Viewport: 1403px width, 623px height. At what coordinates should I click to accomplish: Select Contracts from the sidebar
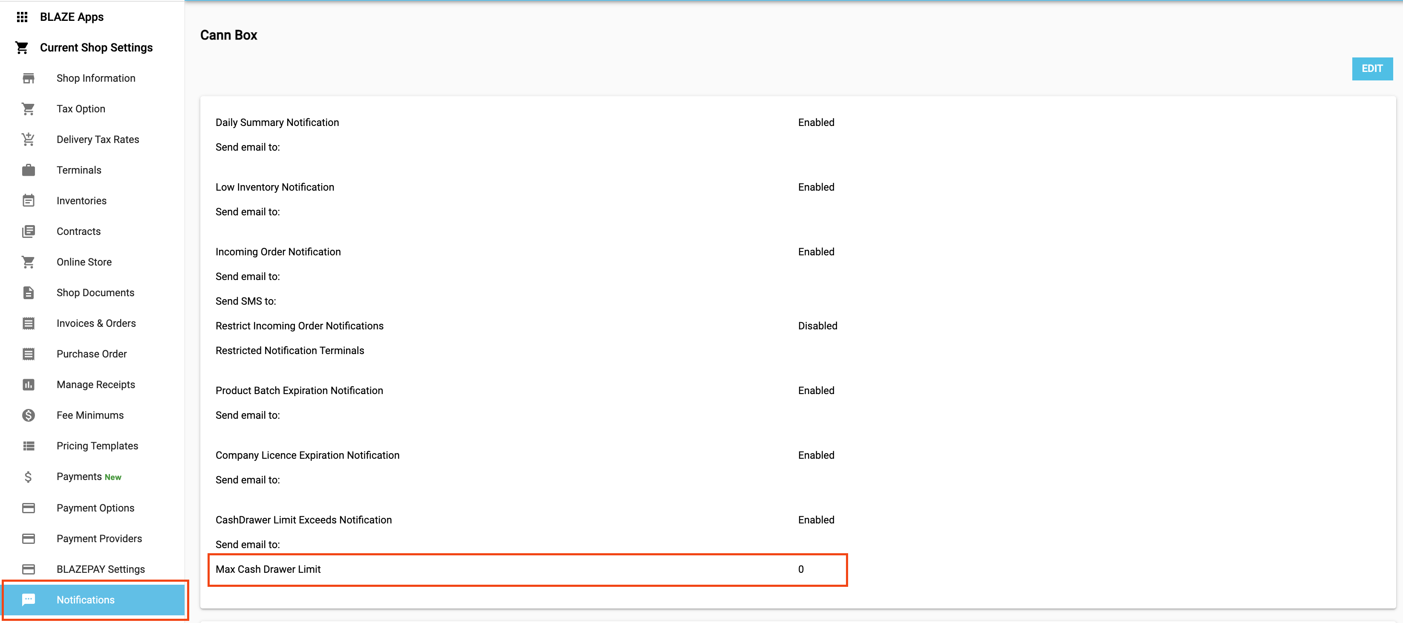pos(78,231)
